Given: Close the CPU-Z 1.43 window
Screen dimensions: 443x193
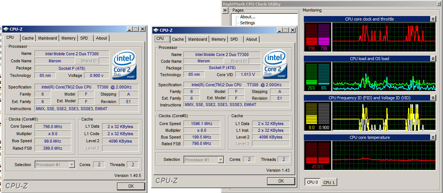Looking at the screenshot, I should coord(293,30).
